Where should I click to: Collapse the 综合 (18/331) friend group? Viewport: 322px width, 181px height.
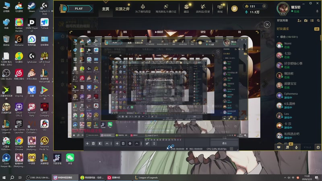(x=278, y=37)
